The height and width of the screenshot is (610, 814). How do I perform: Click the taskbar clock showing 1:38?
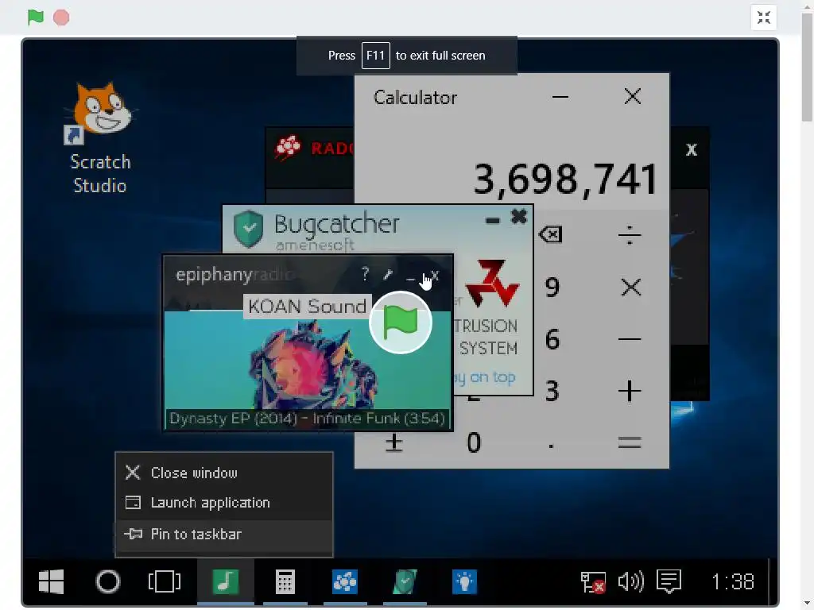pyautogui.click(x=732, y=582)
